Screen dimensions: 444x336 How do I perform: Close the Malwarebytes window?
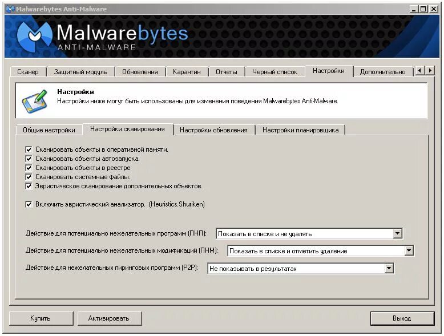point(434,9)
